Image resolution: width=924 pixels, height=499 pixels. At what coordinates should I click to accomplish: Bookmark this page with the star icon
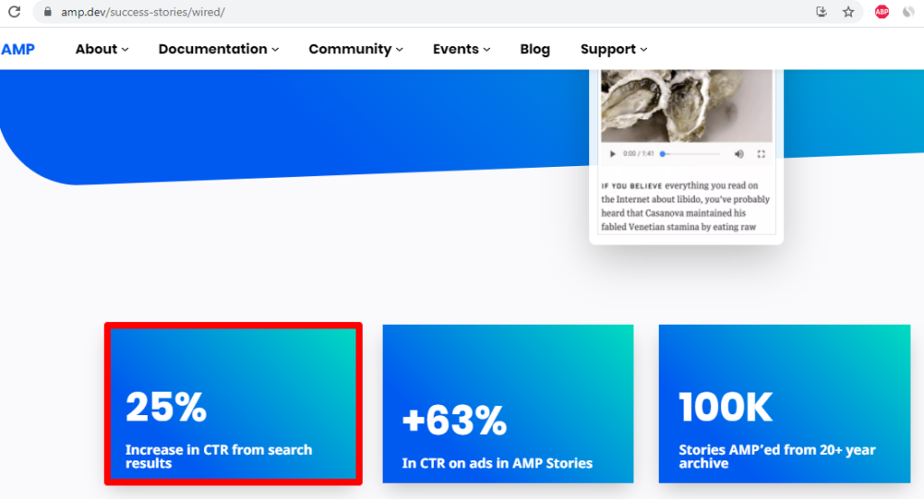coord(848,12)
